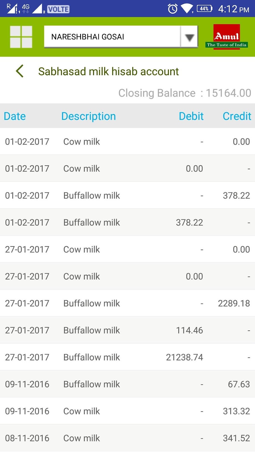Tap the battery 44% indicator

(x=204, y=9)
